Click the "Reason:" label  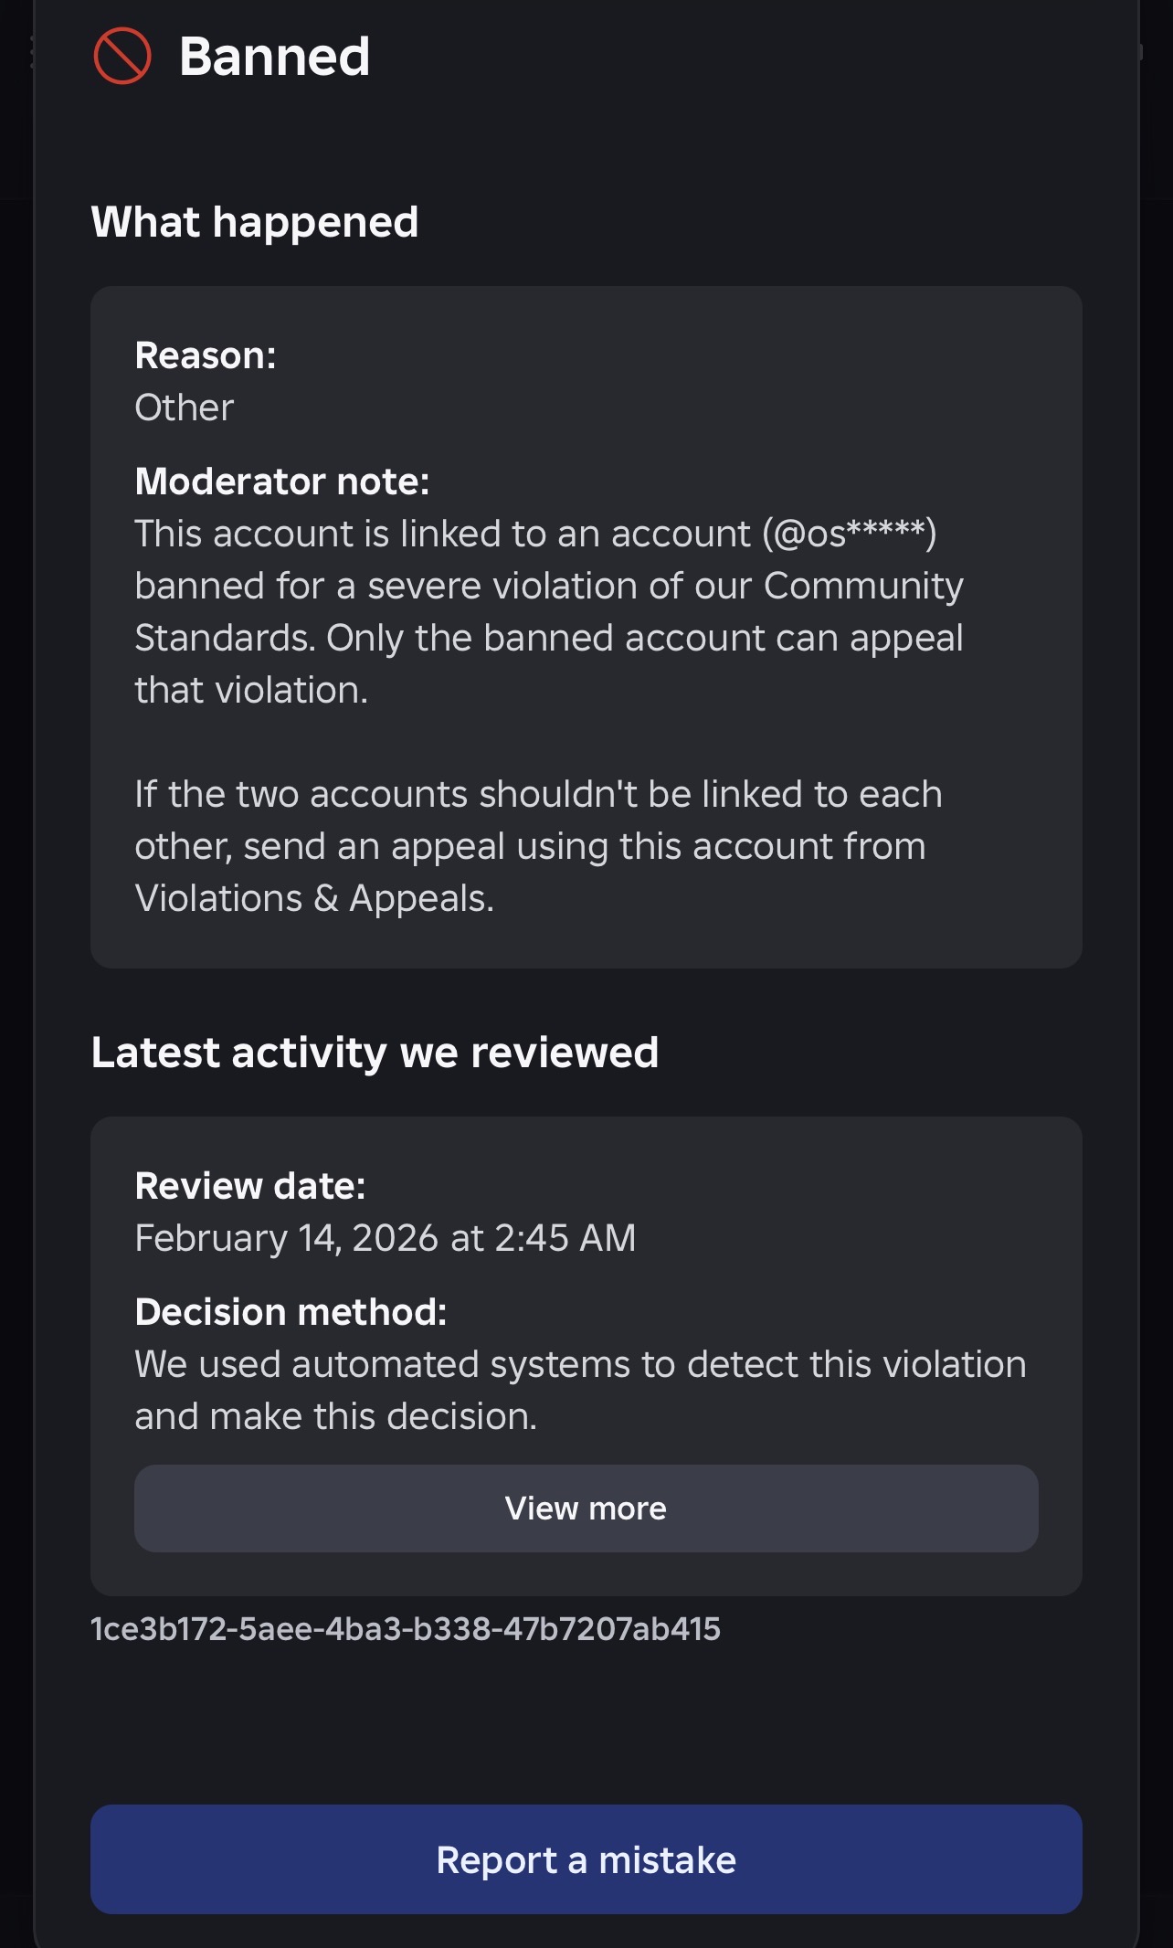[x=206, y=355]
